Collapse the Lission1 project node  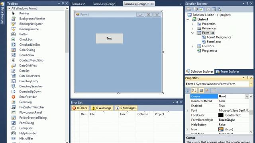click(x=188, y=19)
